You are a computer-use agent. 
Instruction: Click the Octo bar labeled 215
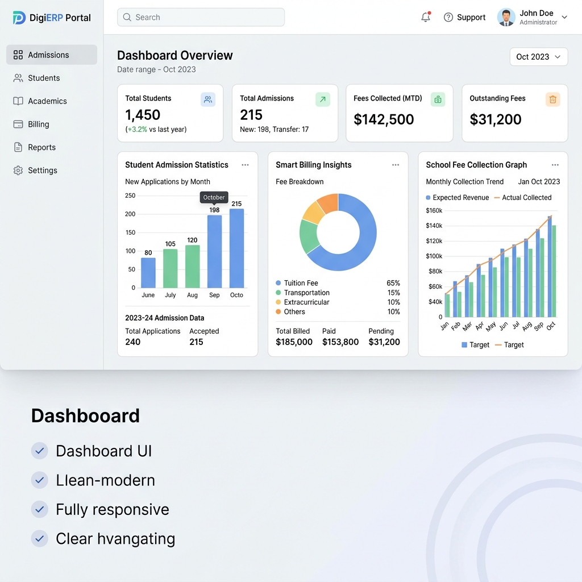tap(237, 248)
